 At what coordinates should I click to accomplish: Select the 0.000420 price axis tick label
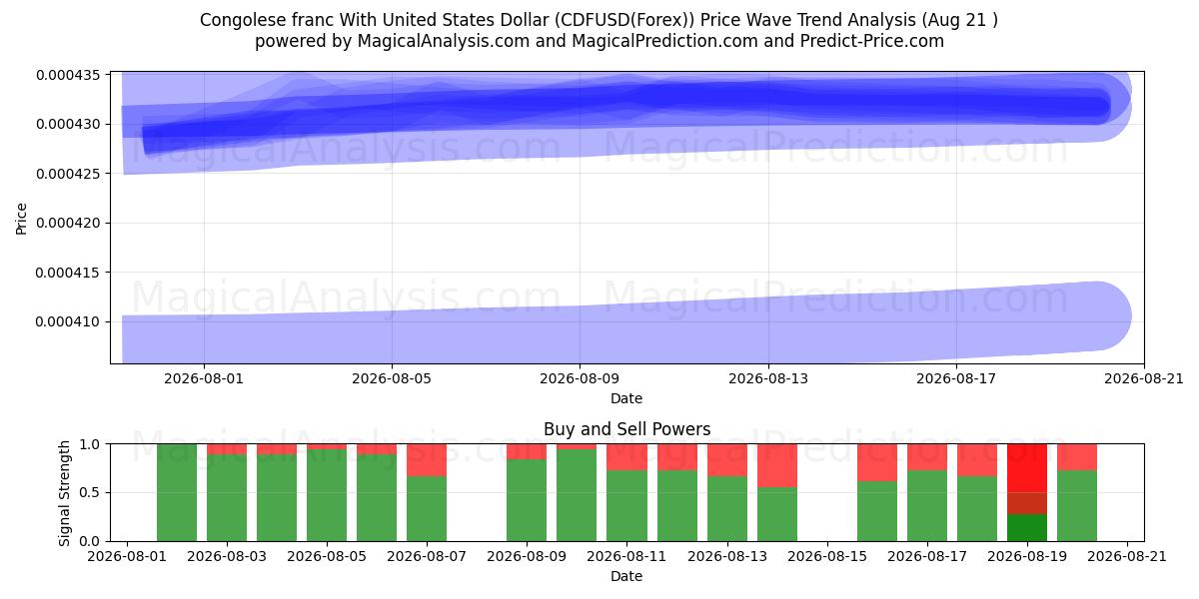(68, 223)
